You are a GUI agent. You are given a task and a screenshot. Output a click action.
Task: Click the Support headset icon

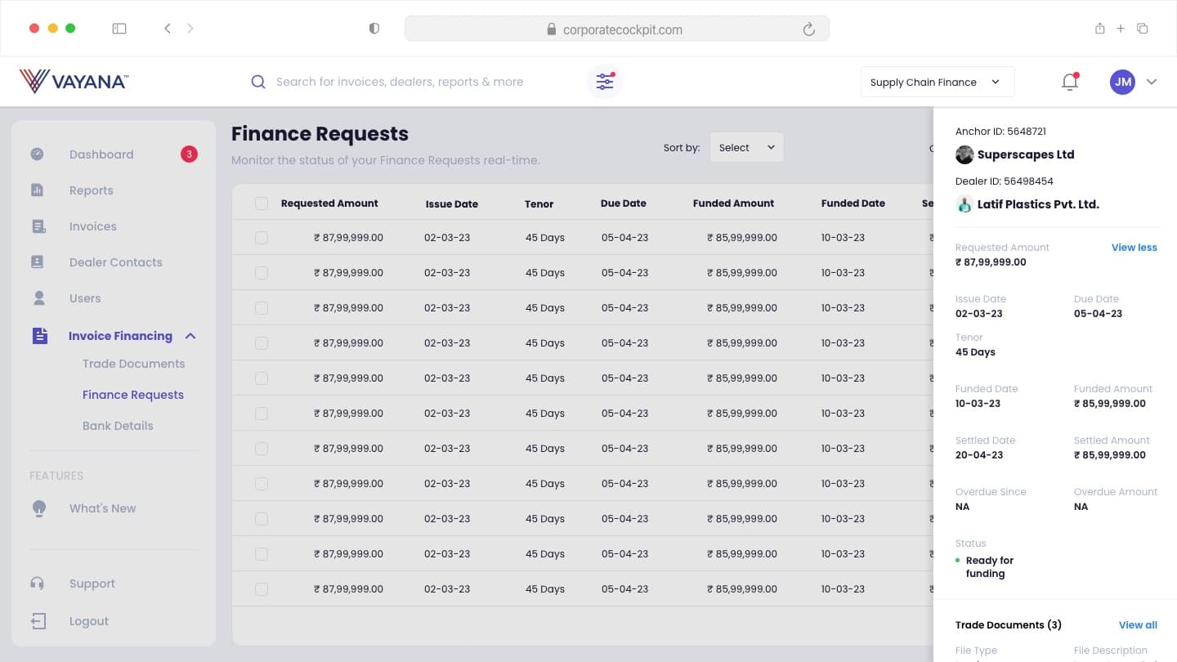[x=38, y=584]
